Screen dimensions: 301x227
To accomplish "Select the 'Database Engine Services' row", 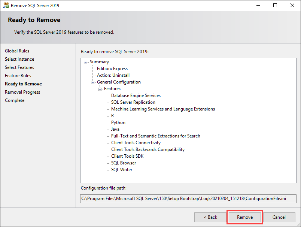I will click(x=136, y=96).
